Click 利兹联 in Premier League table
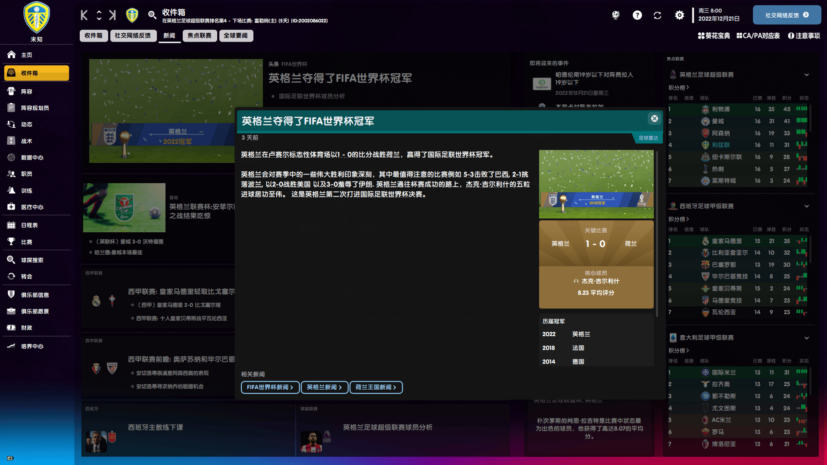The height and width of the screenshot is (465, 827). [721, 145]
